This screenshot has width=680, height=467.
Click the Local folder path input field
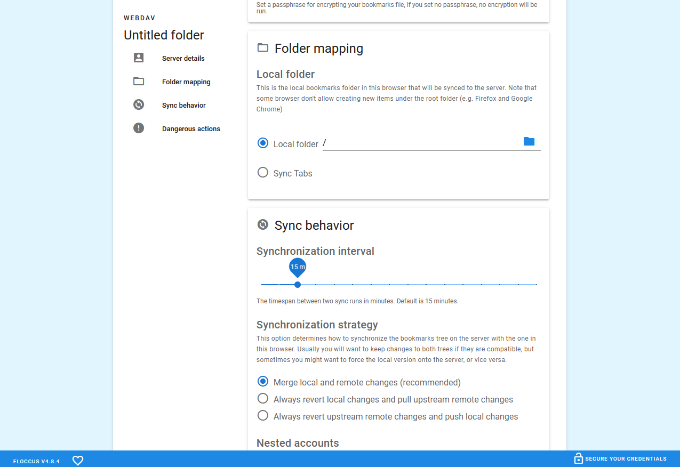click(420, 143)
